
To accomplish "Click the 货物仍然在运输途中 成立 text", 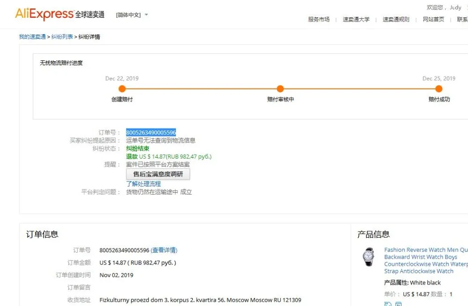I will coord(159,192).
